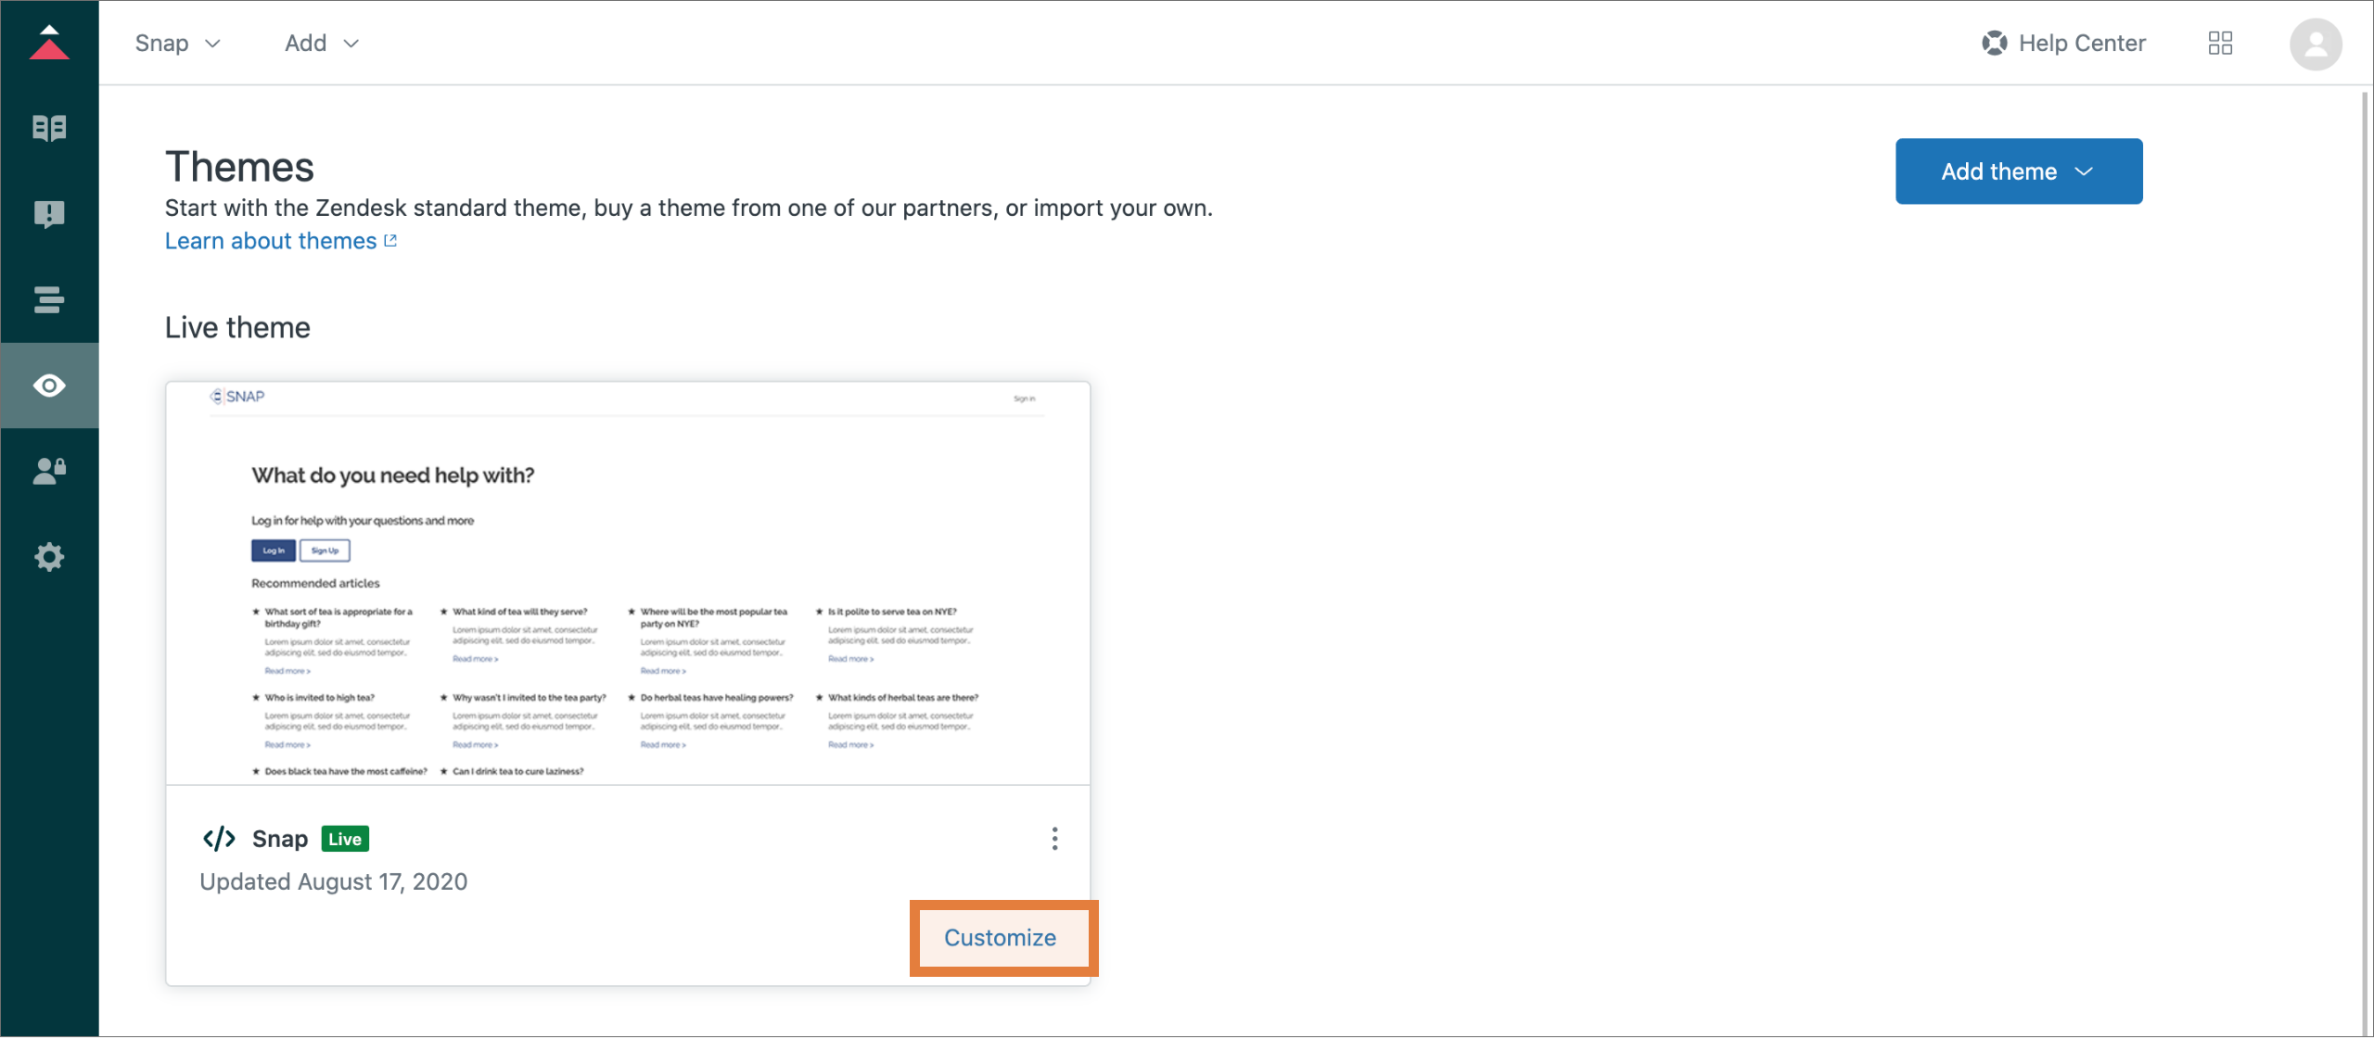Click the Snap live theme preview thumbnail
The height and width of the screenshot is (1038, 2374).
pos(628,584)
